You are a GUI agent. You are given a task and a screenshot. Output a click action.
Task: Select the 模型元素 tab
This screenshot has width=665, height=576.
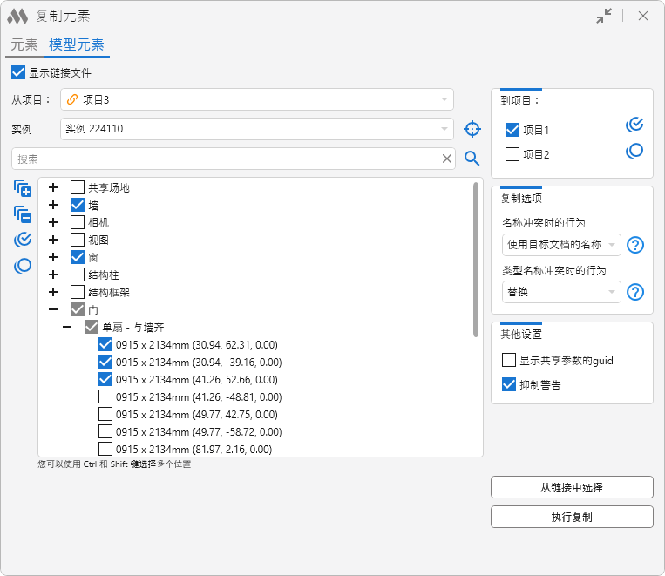pos(77,44)
